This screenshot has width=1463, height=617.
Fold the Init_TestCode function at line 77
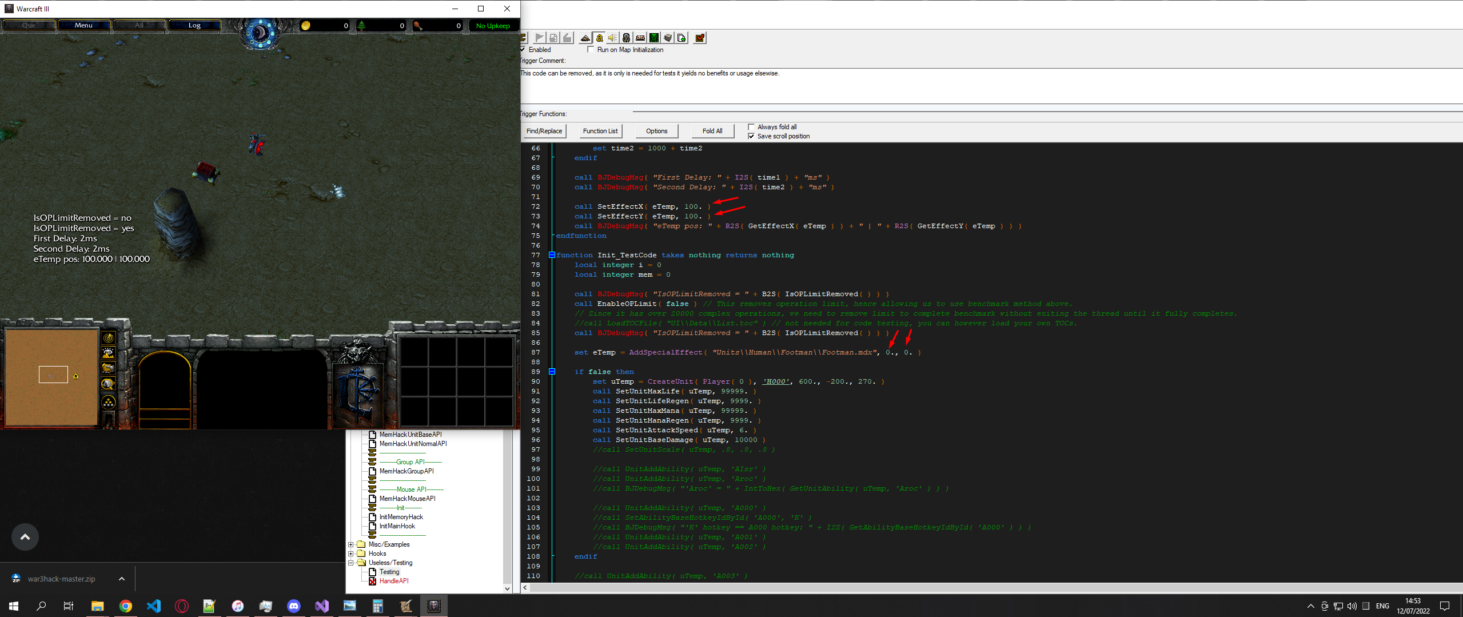pyautogui.click(x=552, y=255)
